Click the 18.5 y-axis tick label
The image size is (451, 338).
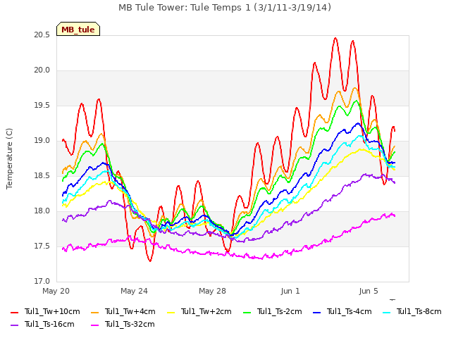(42, 176)
